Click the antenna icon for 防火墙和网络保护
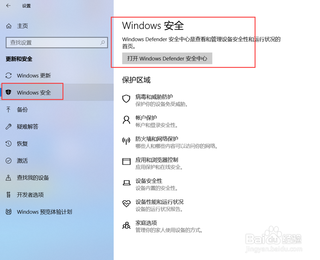 tap(126, 141)
